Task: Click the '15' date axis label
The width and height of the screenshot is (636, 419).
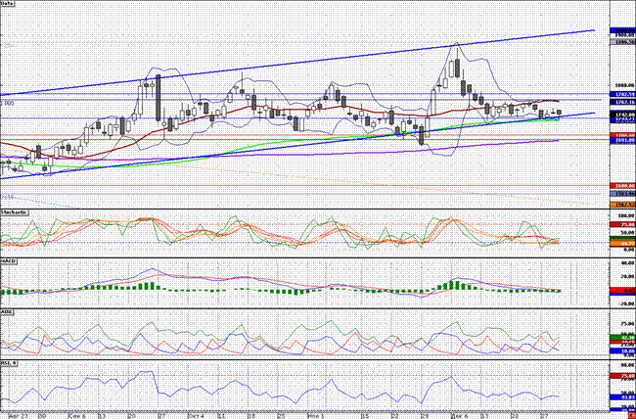Action: 365,416
